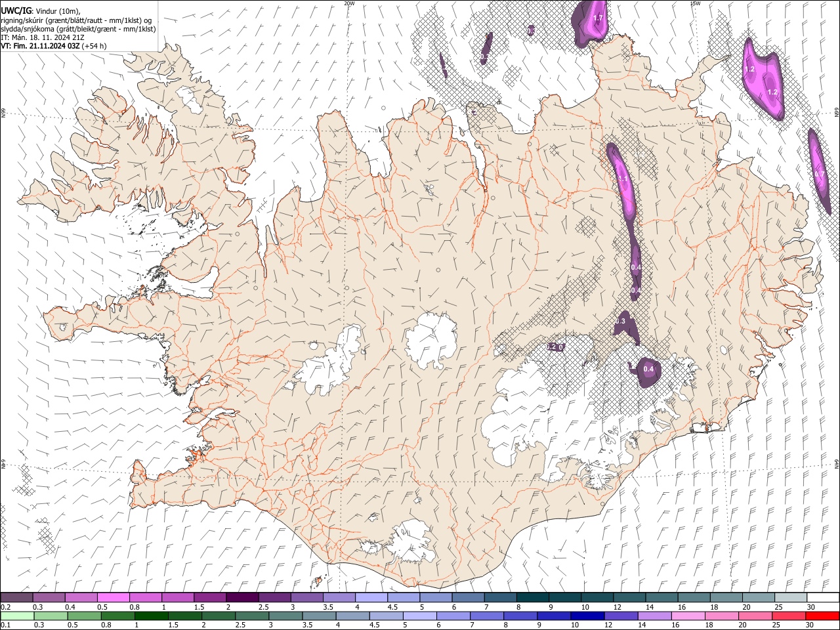Click the '(+54 h)' forecast offset text
Image resolution: width=840 pixels, height=630 pixels.
(95, 46)
